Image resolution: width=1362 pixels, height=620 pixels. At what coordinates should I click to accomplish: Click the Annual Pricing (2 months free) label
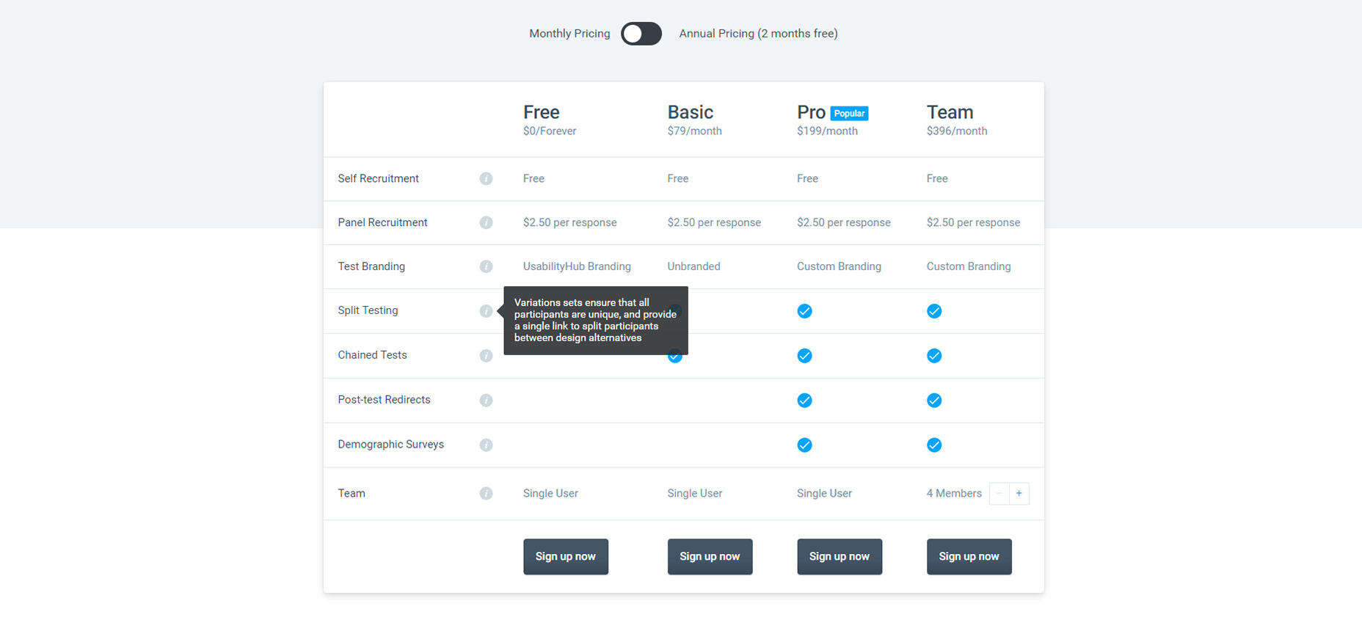click(758, 34)
